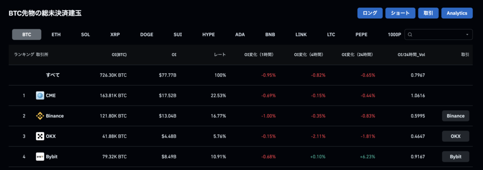
Task: Click the Bybit trade button in the row
Action: coord(456,156)
